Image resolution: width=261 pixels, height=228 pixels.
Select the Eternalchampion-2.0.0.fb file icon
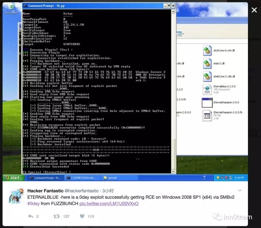(x=207, y=115)
